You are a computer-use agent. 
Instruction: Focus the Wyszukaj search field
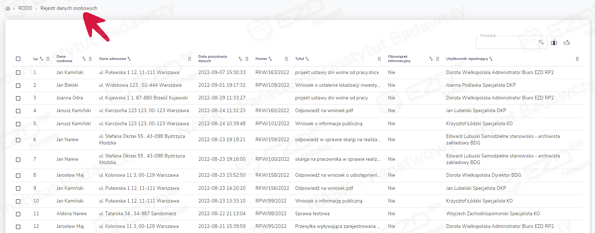click(507, 42)
